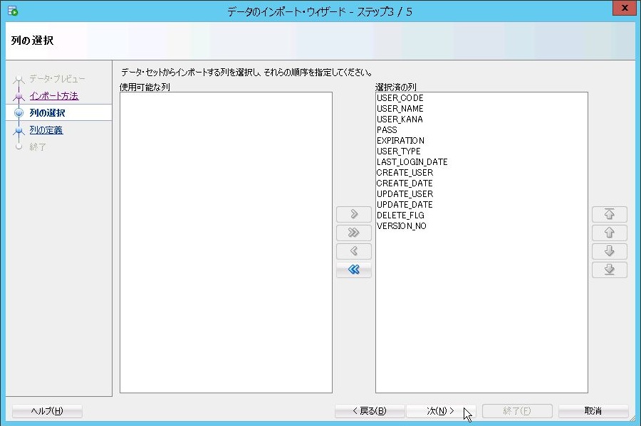The height and width of the screenshot is (426, 641).
Task: Open help with the ヘルプ(H) button
Action: coord(47,411)
